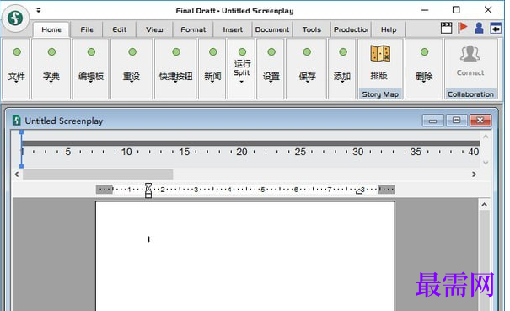Screen dimensions: 510x311
Task: Open the Format ribbon tab
Action: click(x=193, y=29)
